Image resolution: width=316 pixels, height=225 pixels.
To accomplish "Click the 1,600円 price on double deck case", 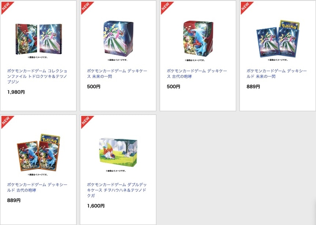I will tap(96, 206).
